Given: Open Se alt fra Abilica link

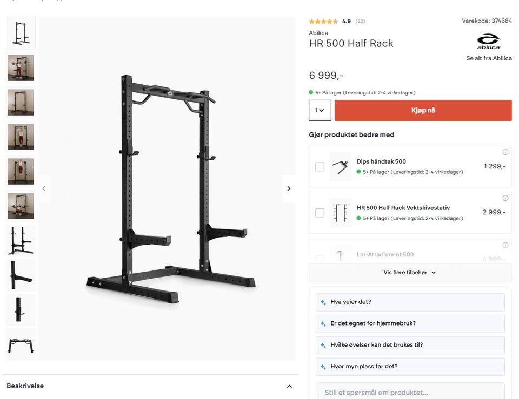Looking at the screenshot, I should [489, 58].
